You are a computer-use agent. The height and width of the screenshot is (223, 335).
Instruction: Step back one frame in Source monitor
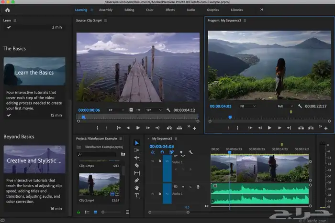pyautogui.click(x=128, y=127)
